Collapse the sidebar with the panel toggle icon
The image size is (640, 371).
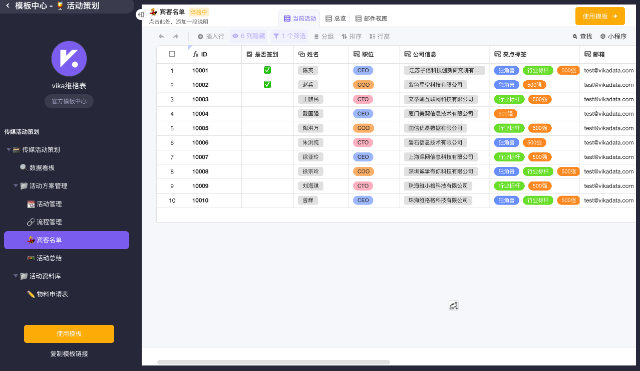click(140, 15)
